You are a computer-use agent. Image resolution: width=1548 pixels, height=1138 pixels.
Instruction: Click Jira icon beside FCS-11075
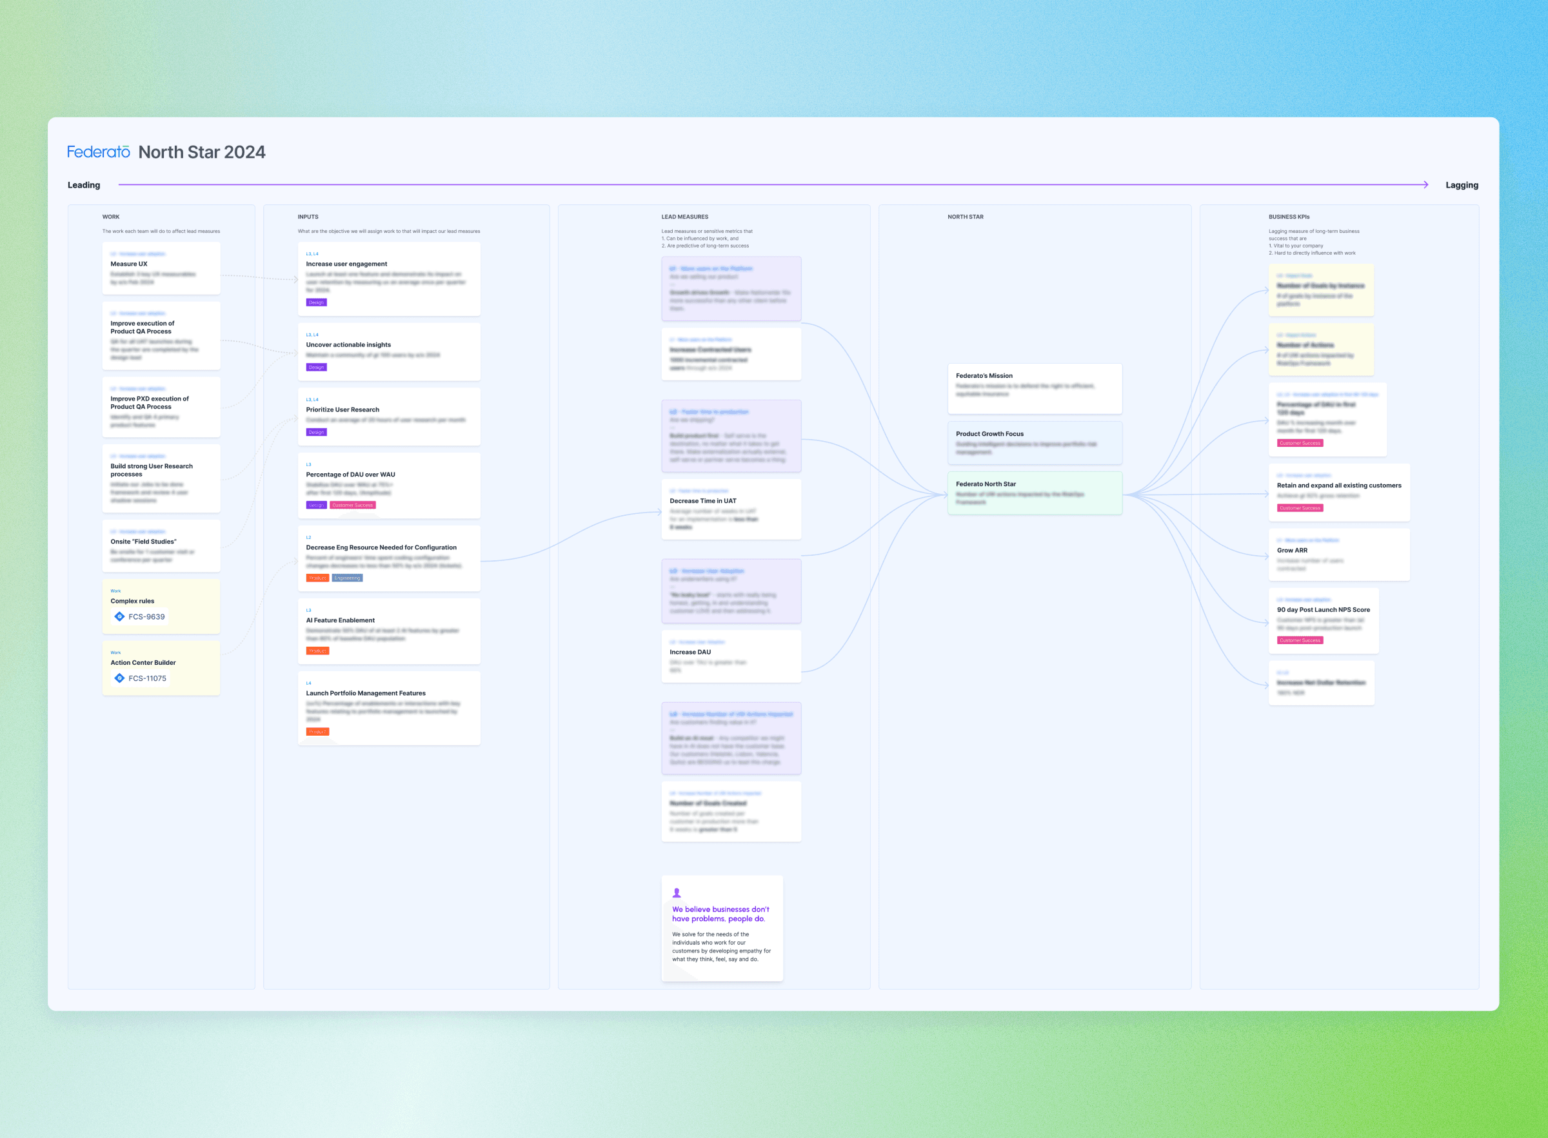click(119, 678)
